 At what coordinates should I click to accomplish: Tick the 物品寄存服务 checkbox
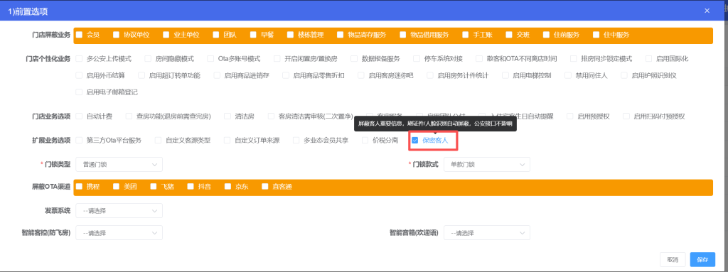point(341,35)
